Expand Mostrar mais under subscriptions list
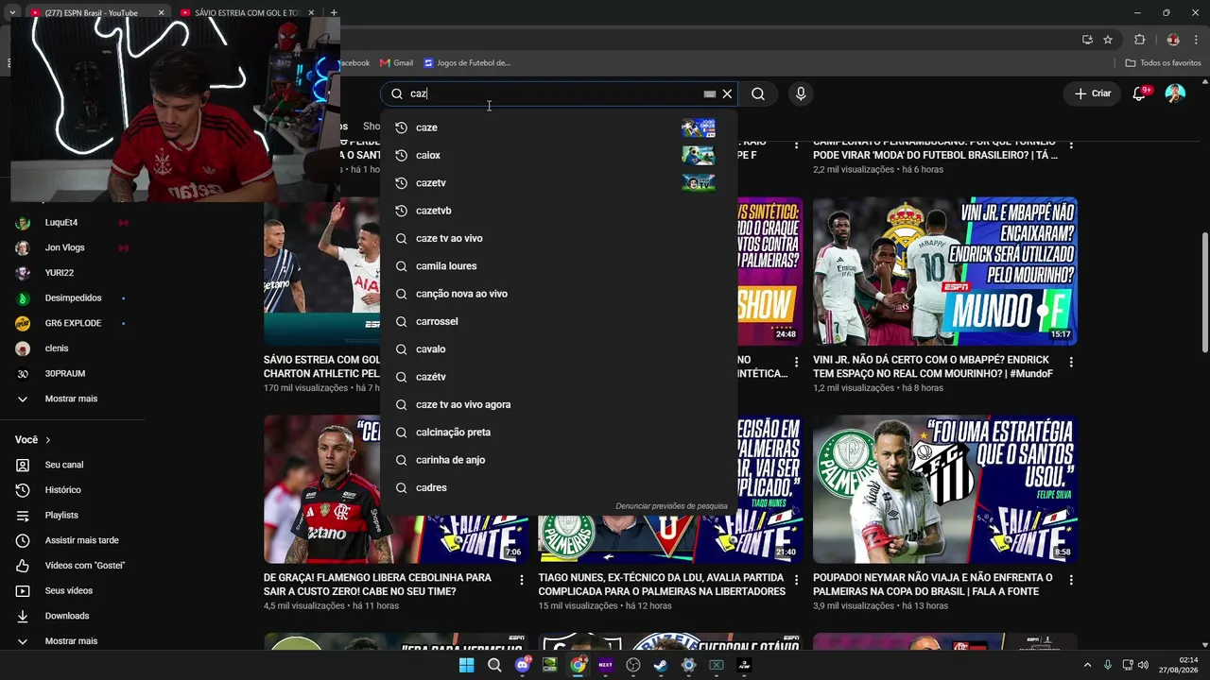This screenshot has height=680, width=1210. click(72, 399)
